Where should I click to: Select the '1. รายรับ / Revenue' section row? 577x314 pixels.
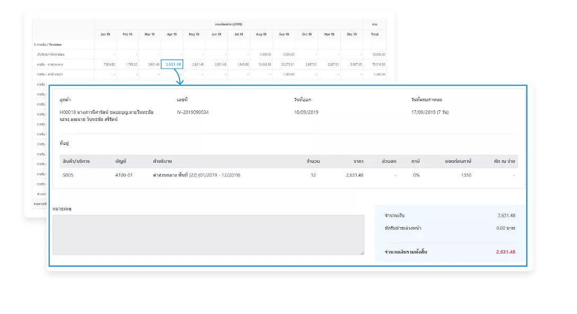[210, 45]
